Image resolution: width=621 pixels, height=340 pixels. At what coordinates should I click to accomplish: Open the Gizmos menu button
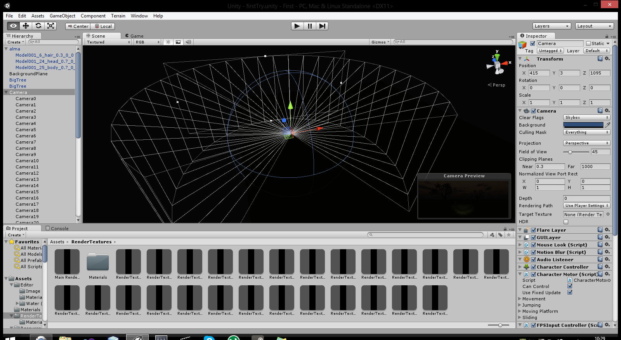coord(380,42)
